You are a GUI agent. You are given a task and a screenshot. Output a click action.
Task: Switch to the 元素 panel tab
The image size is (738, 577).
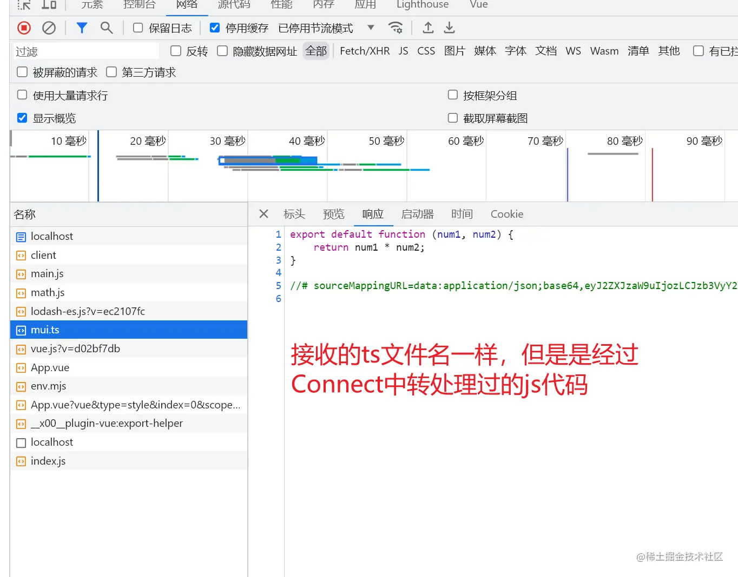coord(92,4)
